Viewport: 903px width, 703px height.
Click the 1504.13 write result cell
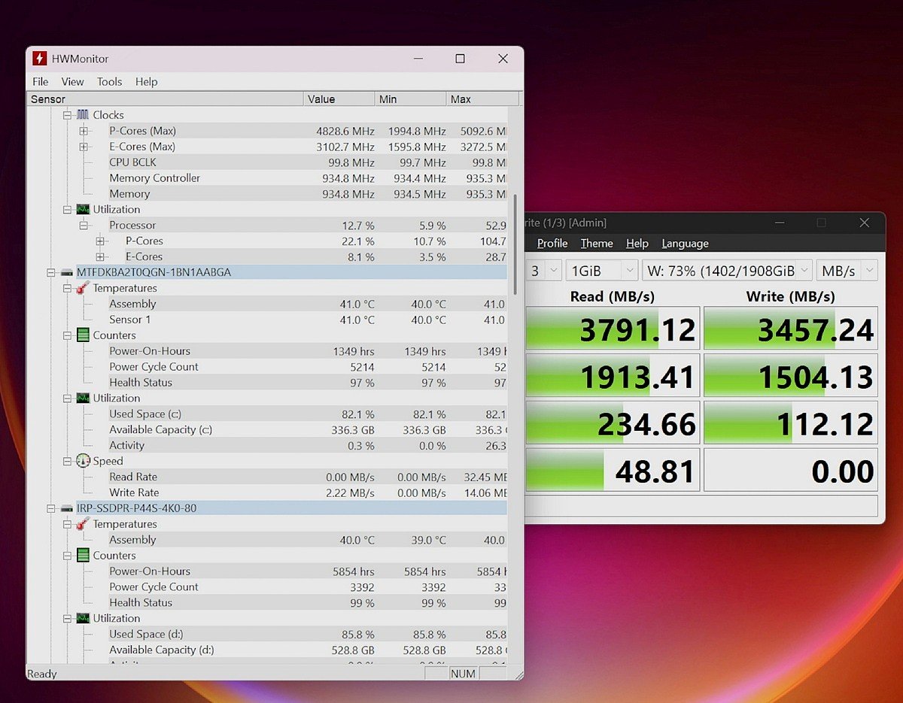[x=790, y=376]
